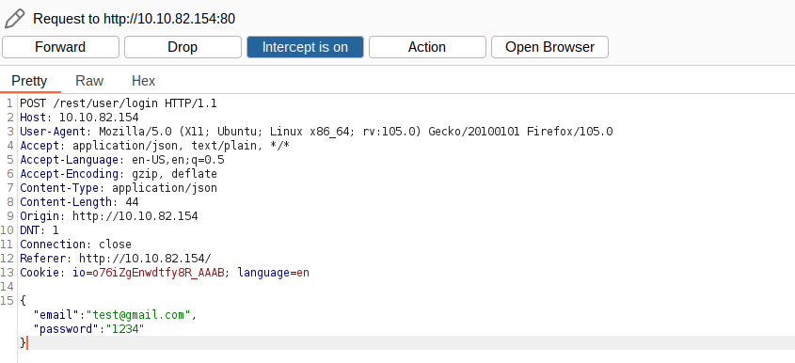This screenshot has height=363, width=795.
Task: Forward the intercepted request
Action: [x=60, y=47]
